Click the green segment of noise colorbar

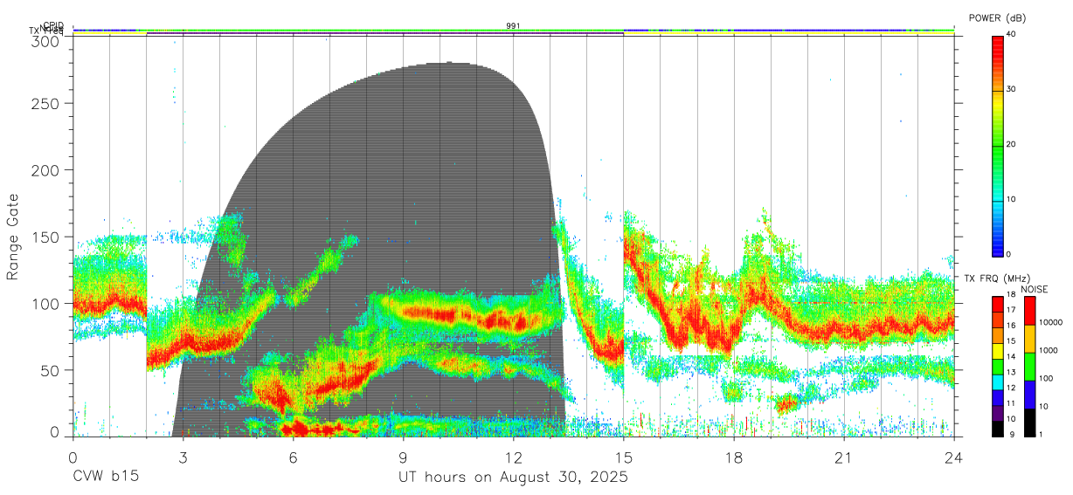pyautogui.click(x=1028, y=367)
